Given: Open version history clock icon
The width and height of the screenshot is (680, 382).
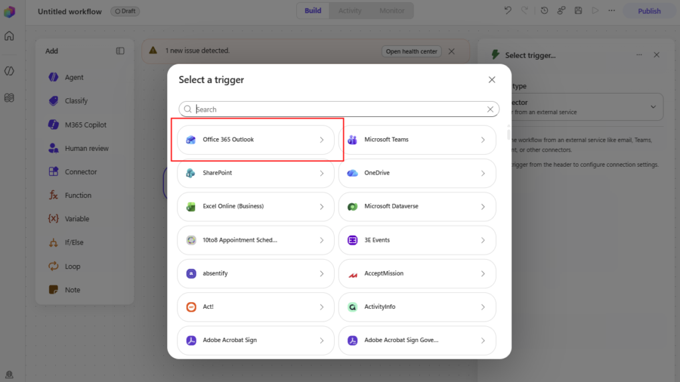Looking at the screenshot, I should click(545, 11).
